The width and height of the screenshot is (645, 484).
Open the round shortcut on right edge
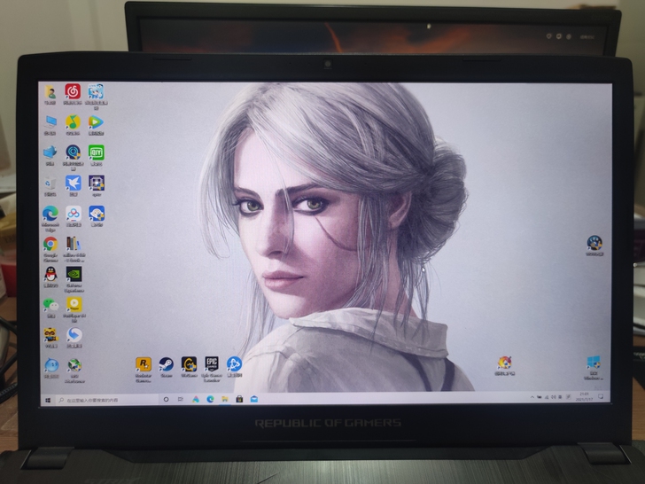(x=594, y=243)
